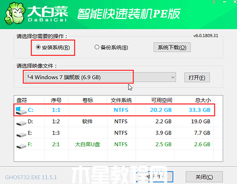Viewport: 237px width, 184px height.
Task: Click the 总大小 column header
Action: point(203,100)
